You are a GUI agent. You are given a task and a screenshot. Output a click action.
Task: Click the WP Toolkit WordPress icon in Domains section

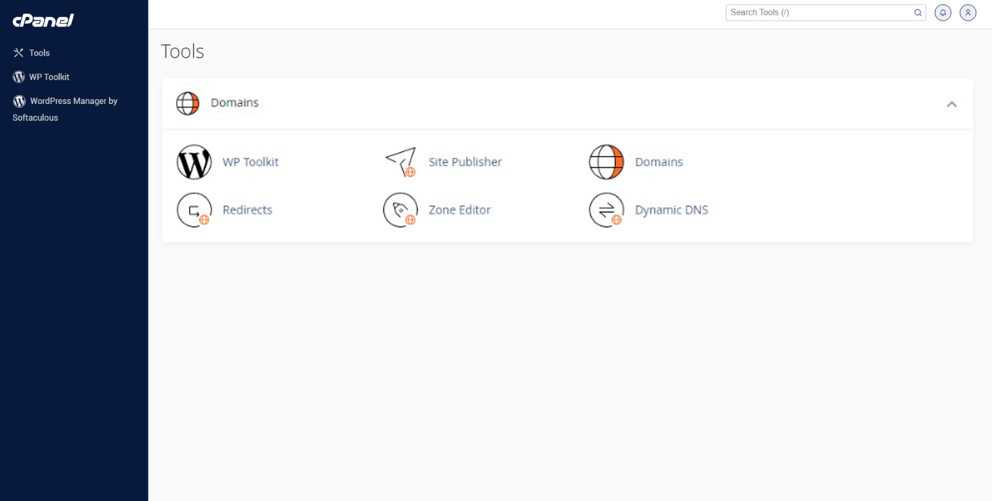(194, 162)
